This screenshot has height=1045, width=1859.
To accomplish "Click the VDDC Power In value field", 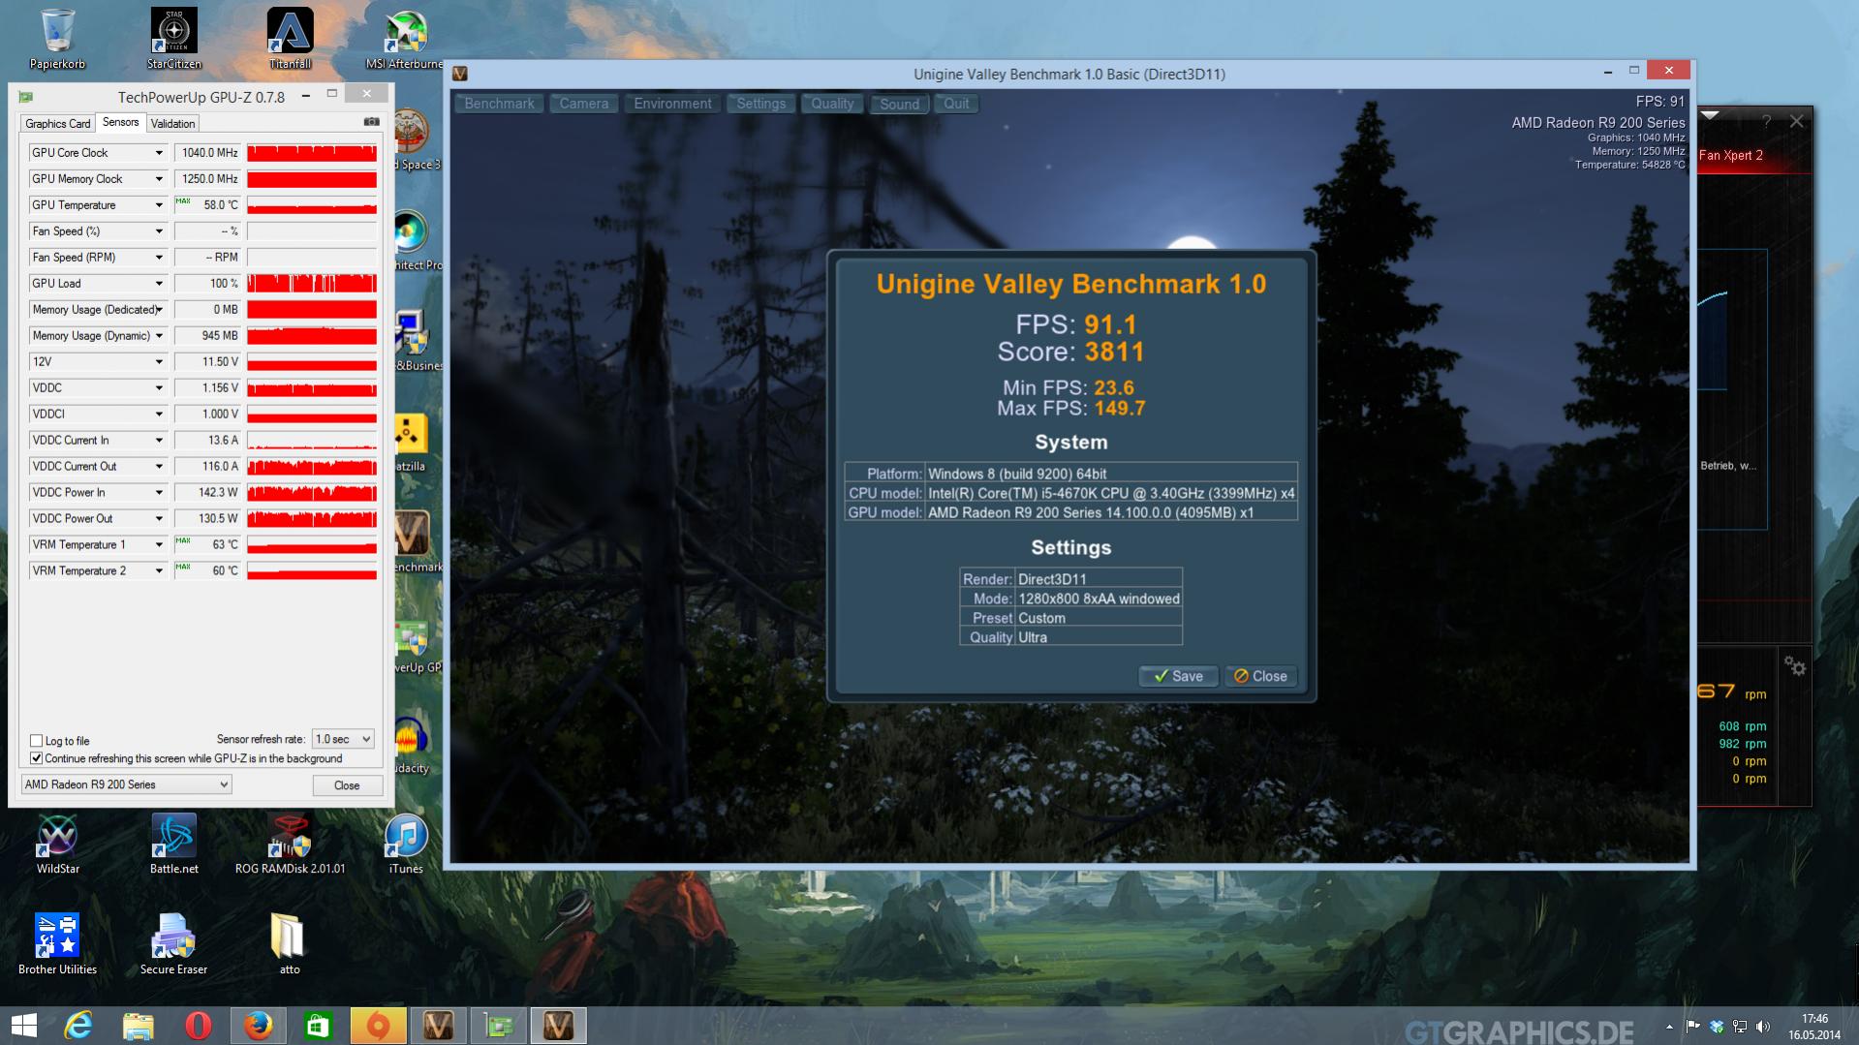I will point(207,493).
